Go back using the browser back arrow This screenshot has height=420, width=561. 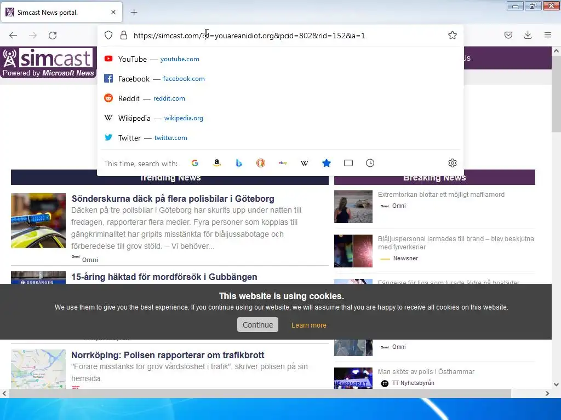[x=13, y=36]
